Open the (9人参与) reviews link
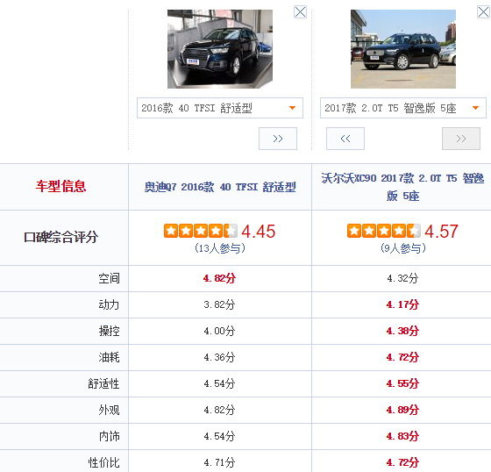 click(x=403, y=248)
